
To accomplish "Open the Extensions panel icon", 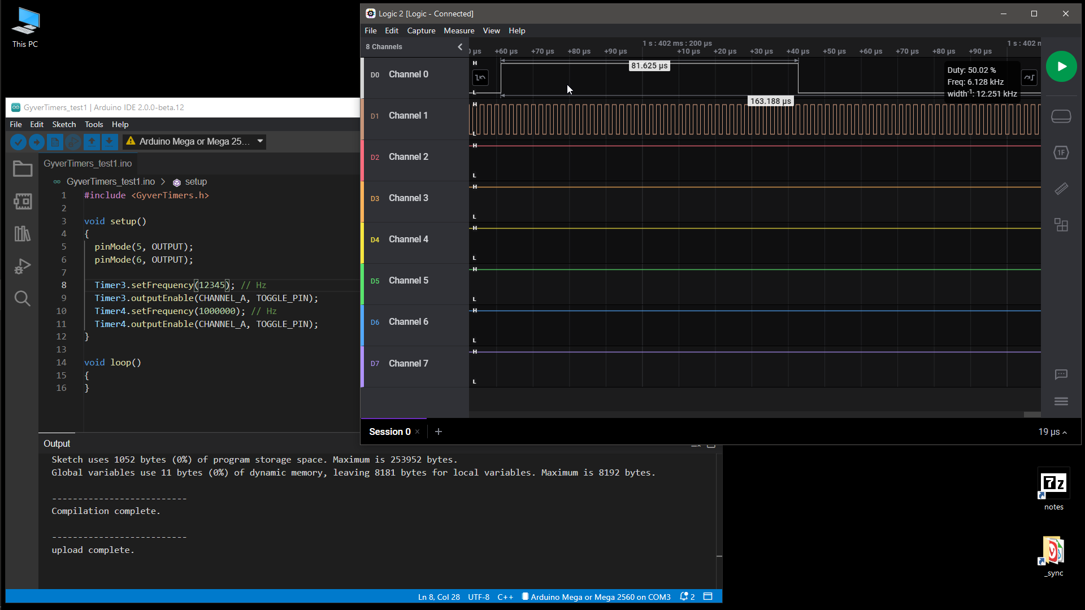I will coord(1061,225).
